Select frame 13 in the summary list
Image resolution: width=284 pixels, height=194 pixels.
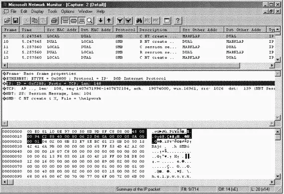coord(139,58)
